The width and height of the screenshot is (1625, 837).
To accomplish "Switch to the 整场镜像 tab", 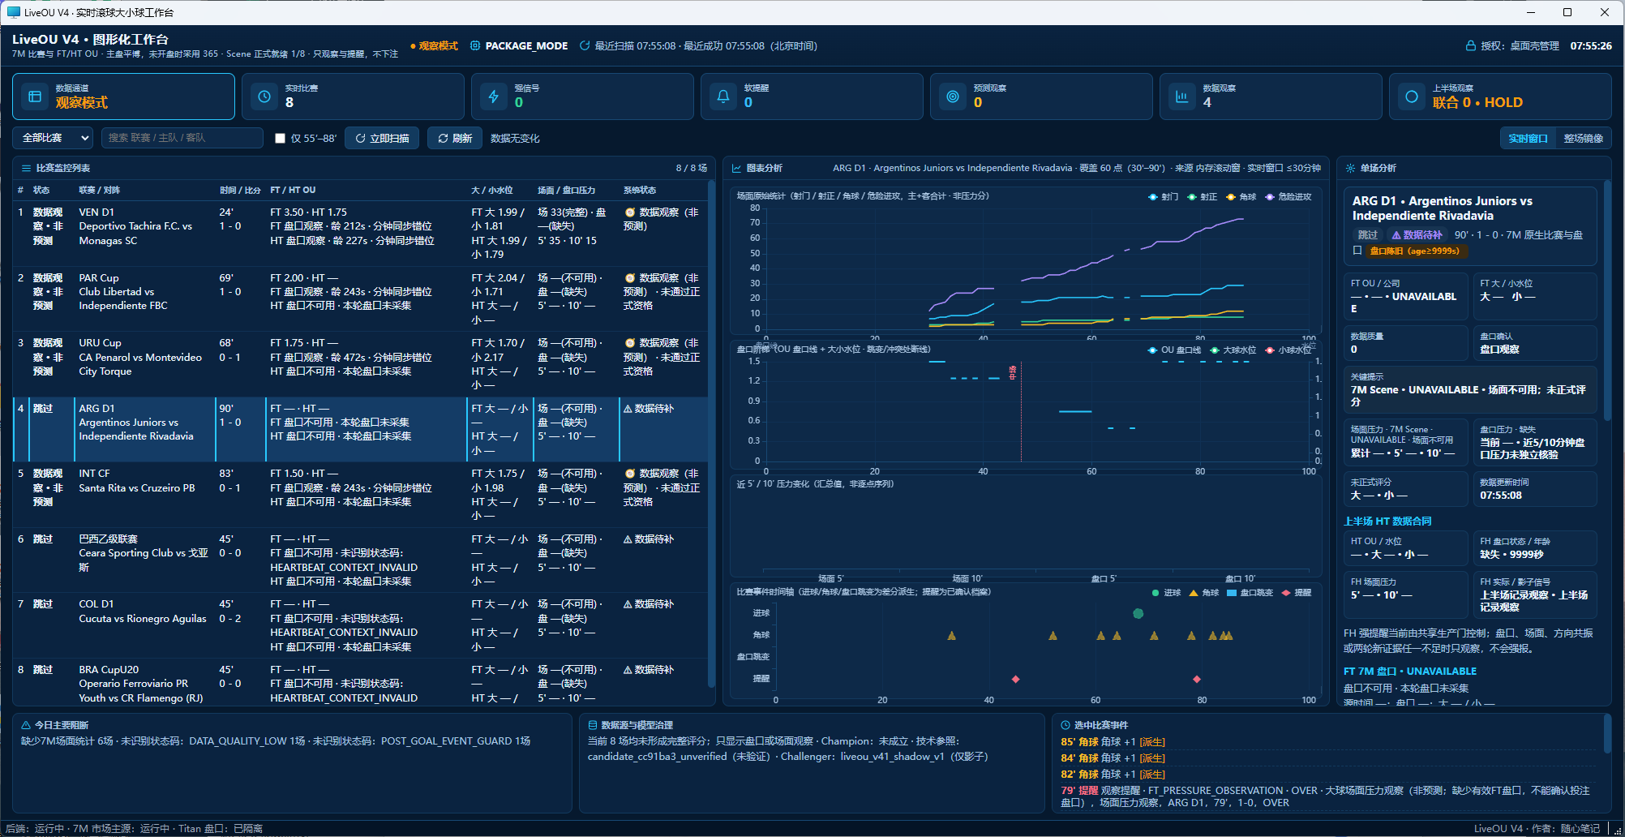I will tap(1583, 138).
